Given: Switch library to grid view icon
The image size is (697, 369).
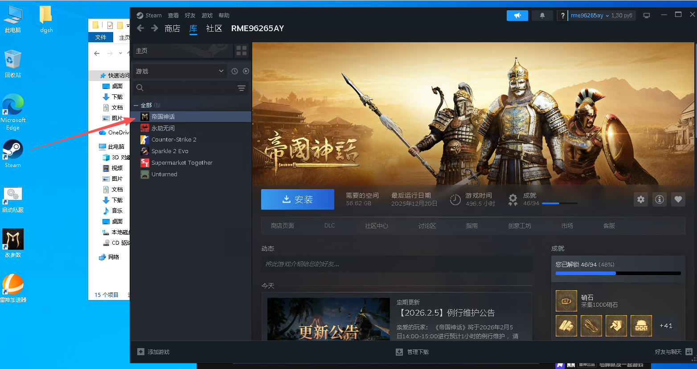Looking at the screenshot, I should pos(241,51).
